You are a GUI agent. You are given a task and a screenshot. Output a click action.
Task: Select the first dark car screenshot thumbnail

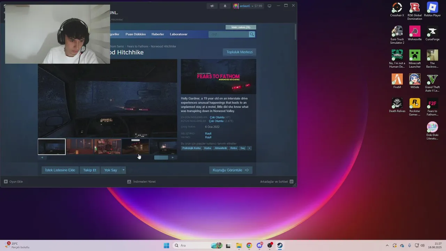pyautogui.click(x=52, y=147)
